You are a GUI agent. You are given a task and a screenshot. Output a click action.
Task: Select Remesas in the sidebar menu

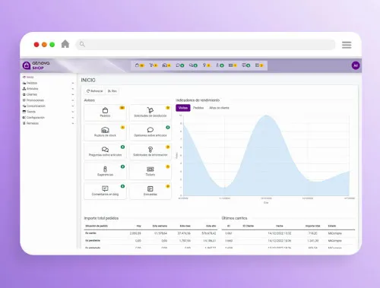pos(30,123)
